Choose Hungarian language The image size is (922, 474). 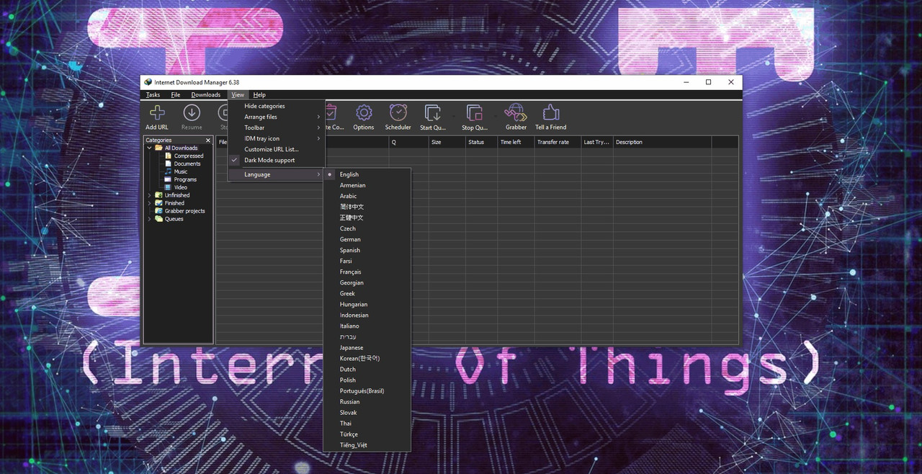click(354, 304)
